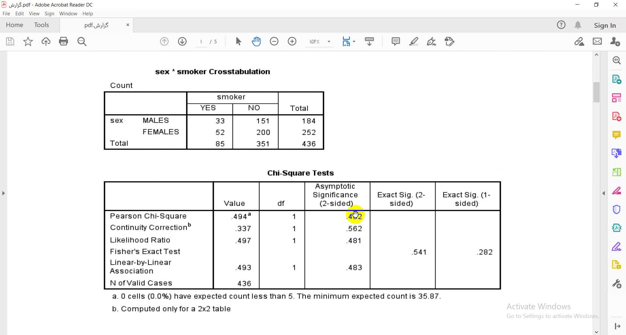Image resolution: width=626 pixels, height=335 pixels.
Task: Open the View menu
Action: tap(34, 14)
